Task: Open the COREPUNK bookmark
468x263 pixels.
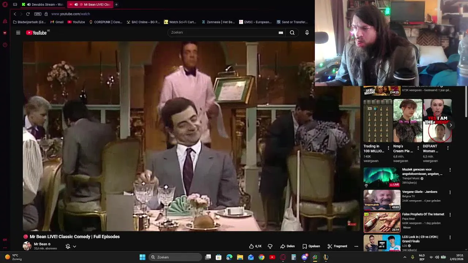Action: [x=106, y=22]
